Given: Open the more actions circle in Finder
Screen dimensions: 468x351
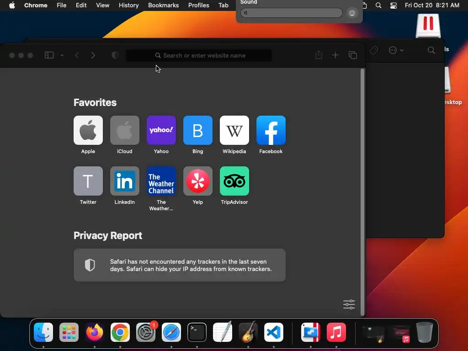Looking at the screenshot, I should click(393, 50).
